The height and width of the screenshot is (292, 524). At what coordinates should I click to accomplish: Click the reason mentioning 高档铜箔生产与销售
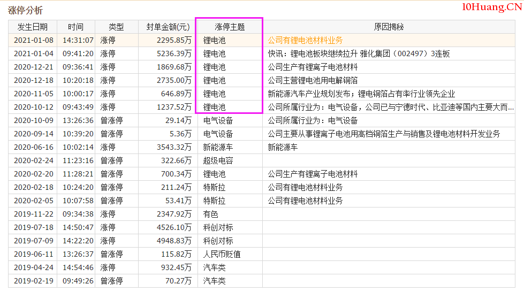click(384, 134)
